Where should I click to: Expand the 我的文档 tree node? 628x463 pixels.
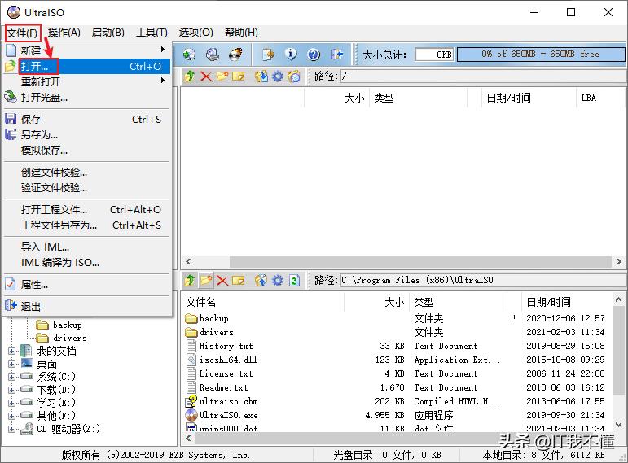tap(11, 351)
